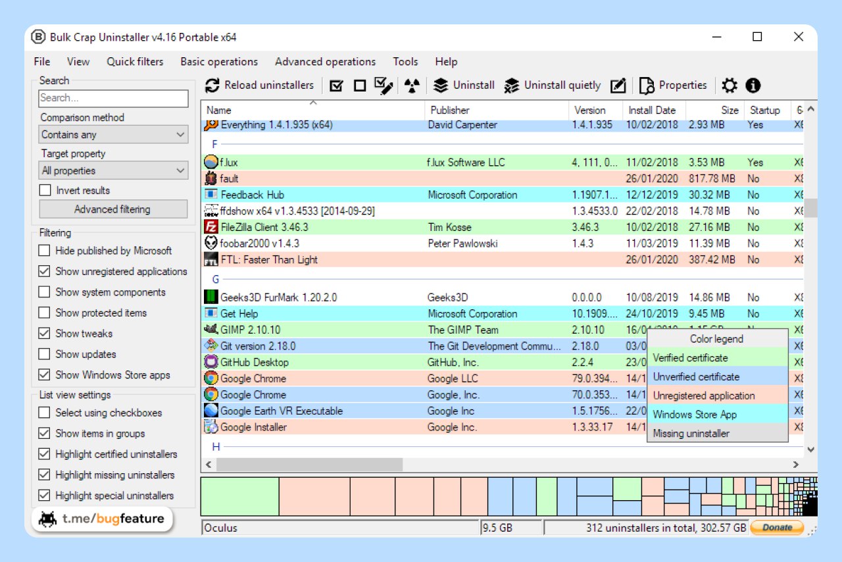This screenshot has width=842, height=562.
Task: Uncheck Show Windows Store apps
Action: [x=44, y=375]
